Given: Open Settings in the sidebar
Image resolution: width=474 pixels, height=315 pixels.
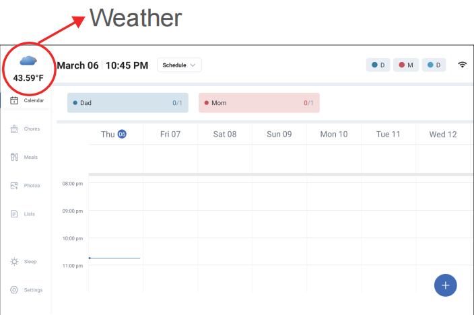Looking at the screenshot, I should pyautogui.click(x=26, y=290).
